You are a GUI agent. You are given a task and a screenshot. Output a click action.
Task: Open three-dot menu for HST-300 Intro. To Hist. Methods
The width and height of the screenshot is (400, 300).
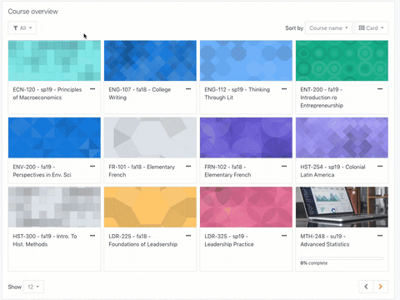pyautogui.click(x=92, y=236)
